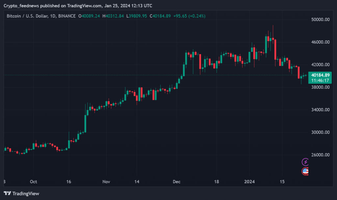This screenshot has height=200, width=337.
Task: Click the Oct marker on time axis
Action: [33, 181]
